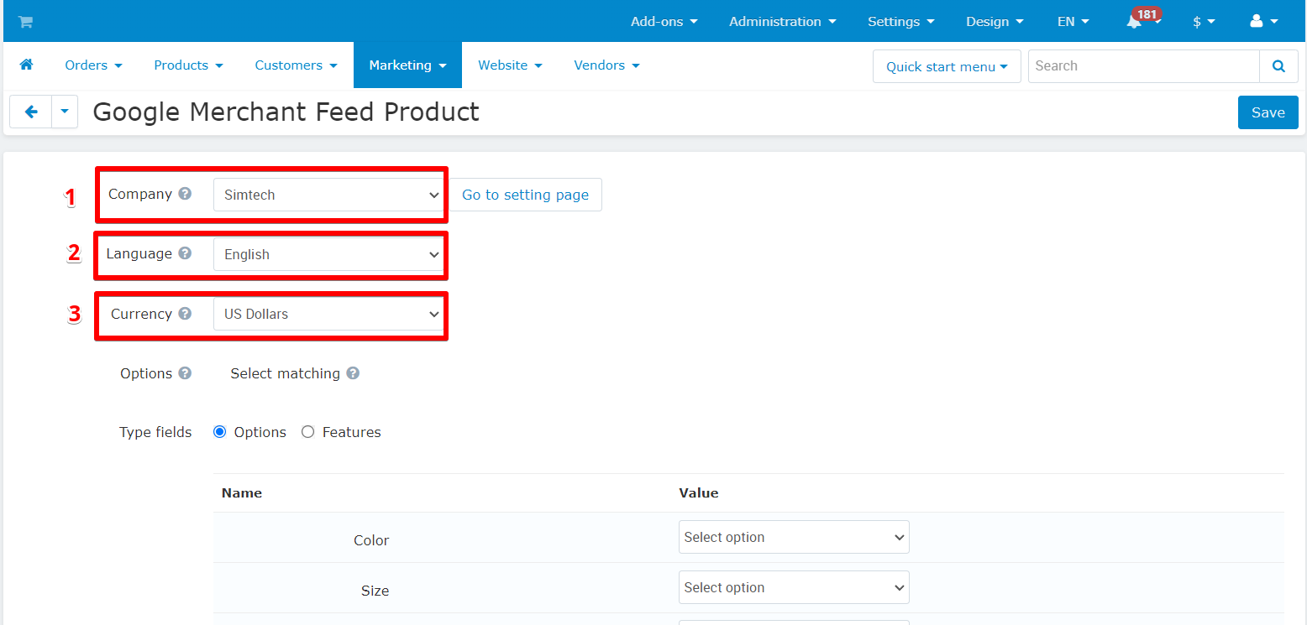Show help tooltip for Select matching
This screenshot has height=625, width=1307.
tap(353, 373)
